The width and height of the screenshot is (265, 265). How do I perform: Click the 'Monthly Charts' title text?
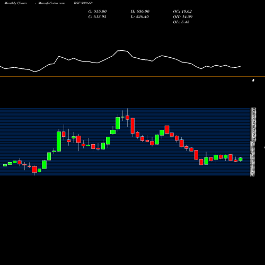(x=15, y=3)
